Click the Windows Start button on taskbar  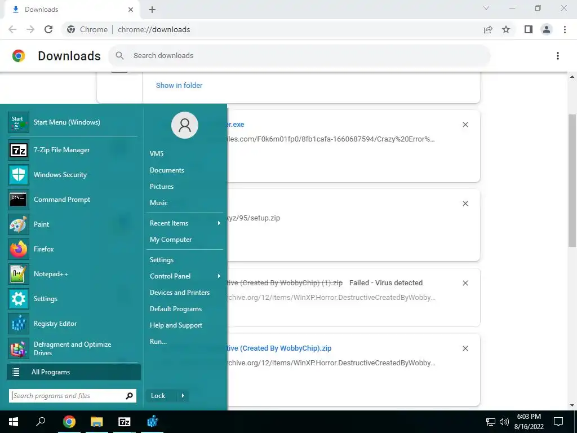pos(14,422)
